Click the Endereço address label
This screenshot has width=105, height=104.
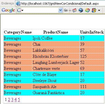[8, 3]
